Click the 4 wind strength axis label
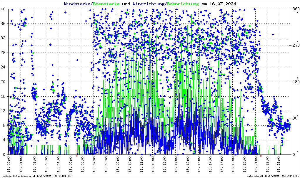The height and width of the screenshot is (178, 300). click(4, 140)
